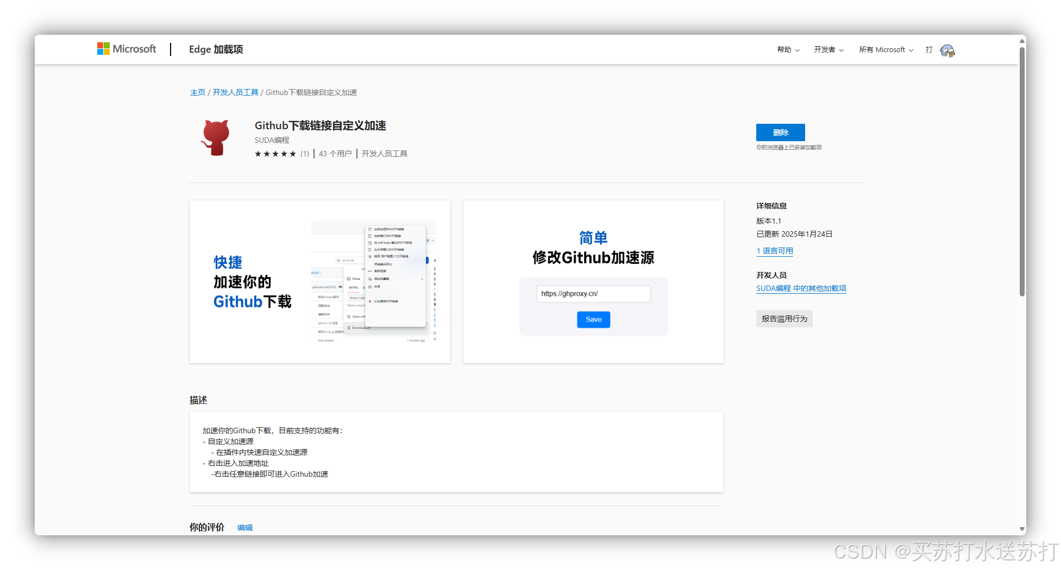Select the 版本1.1 text
1061x570 pixels.
point(769,221)
